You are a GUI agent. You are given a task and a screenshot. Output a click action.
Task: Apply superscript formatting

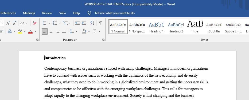(x=2, y=31)
